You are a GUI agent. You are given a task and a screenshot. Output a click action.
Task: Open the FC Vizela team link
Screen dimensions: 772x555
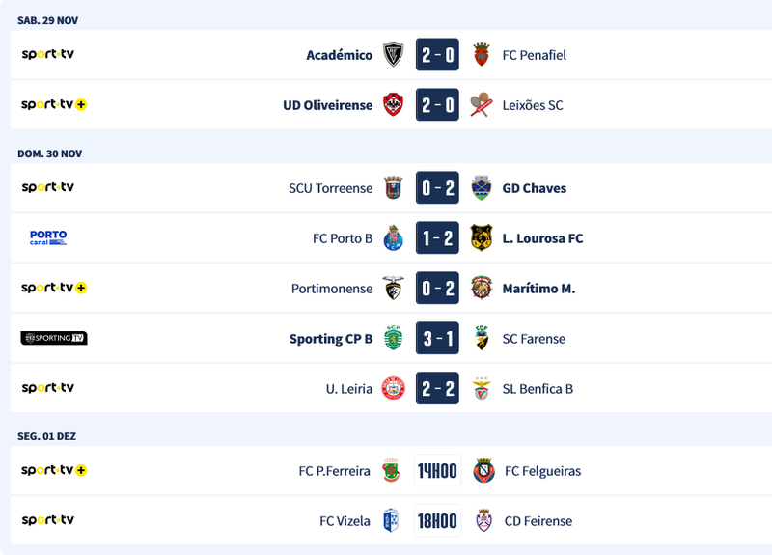click(345, 521)
